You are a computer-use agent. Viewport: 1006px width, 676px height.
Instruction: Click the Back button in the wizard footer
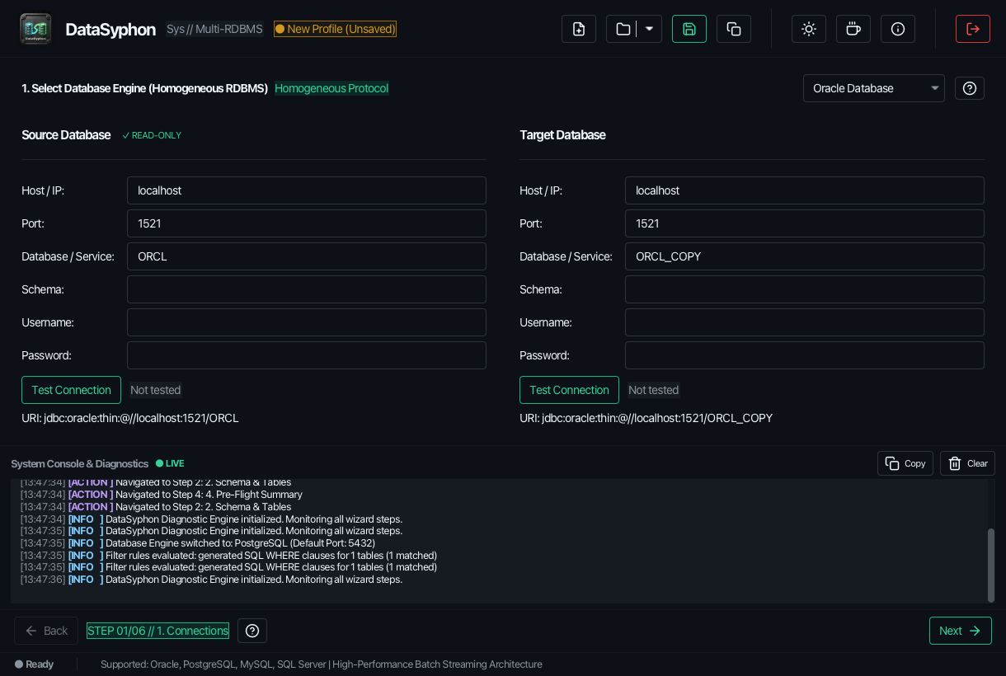46,631
